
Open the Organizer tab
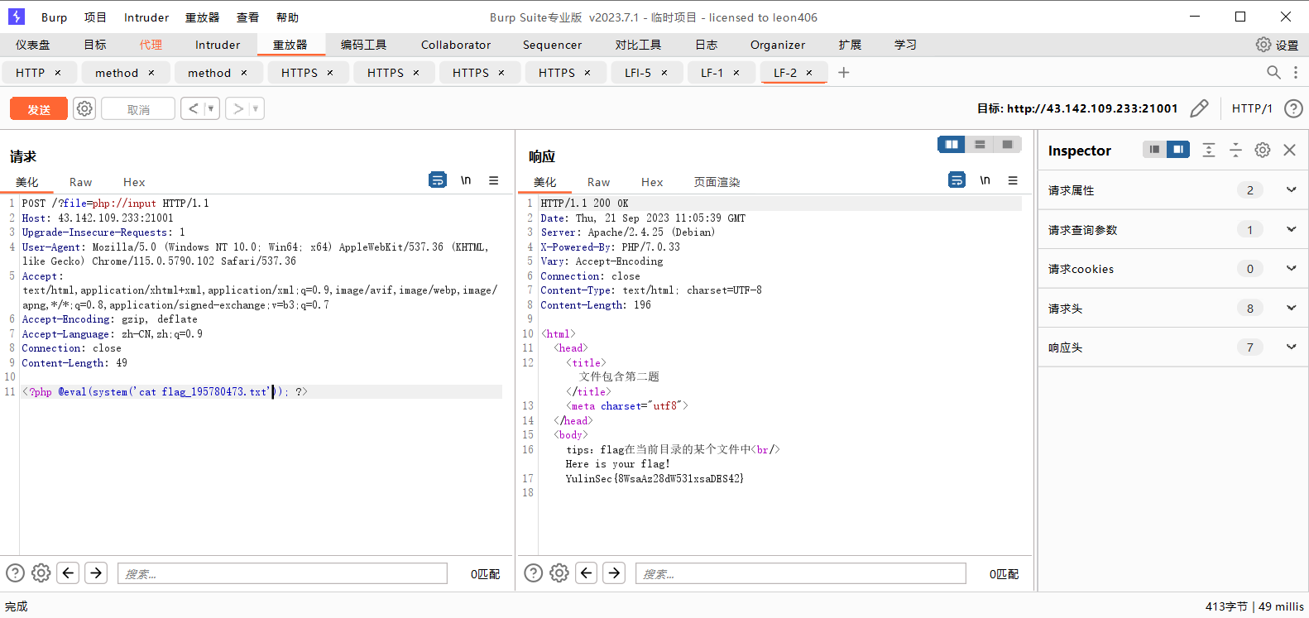778,45
